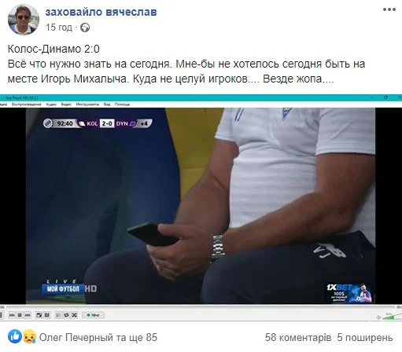Open the 5 поширень shares link
Screen dimensions: 402x352
coord(365,337)
